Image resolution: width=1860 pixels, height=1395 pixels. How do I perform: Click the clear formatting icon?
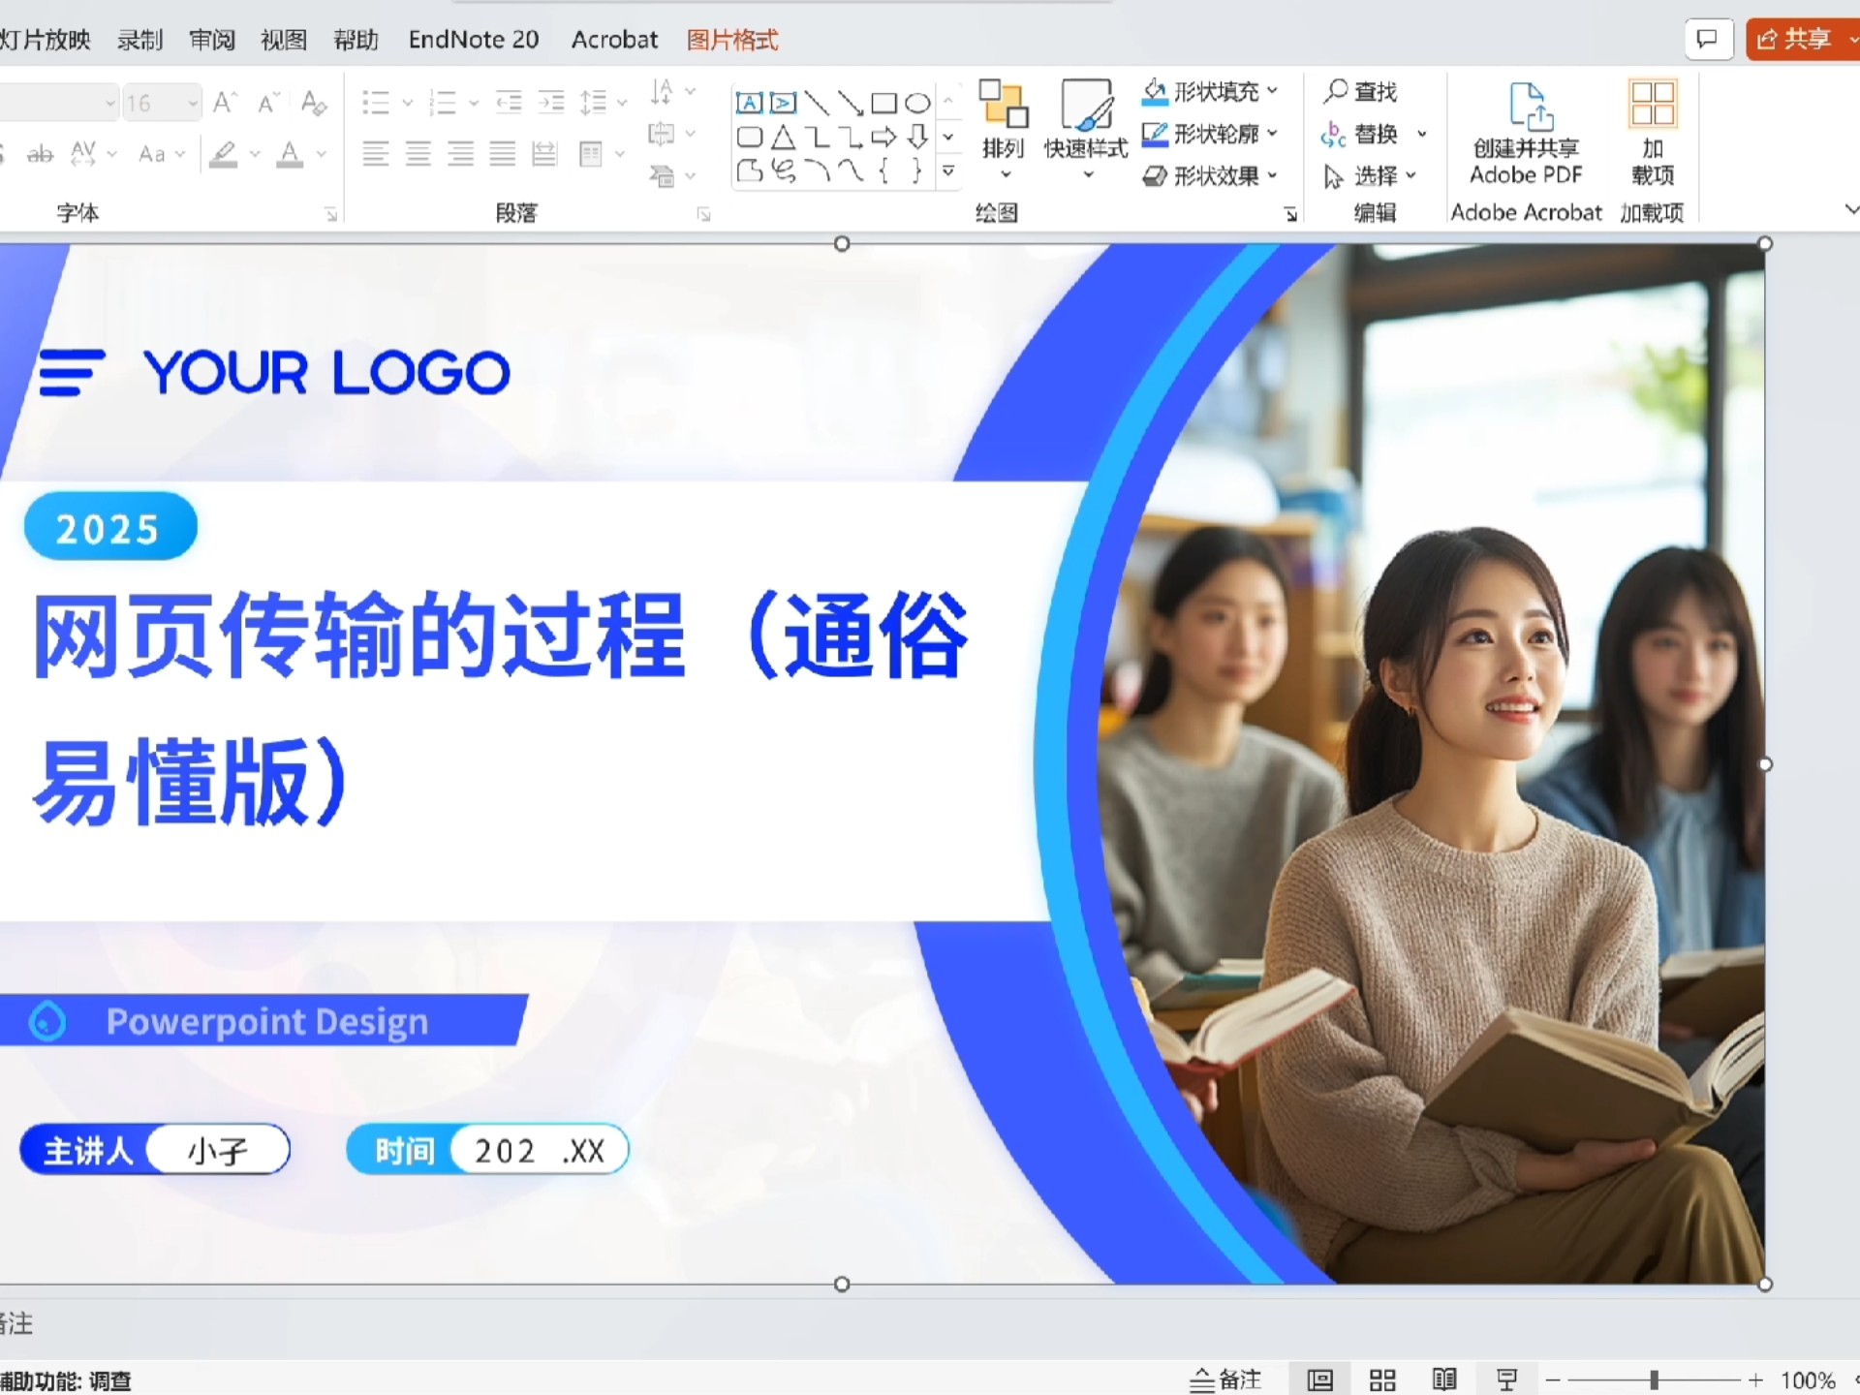(x=313, y=103)
